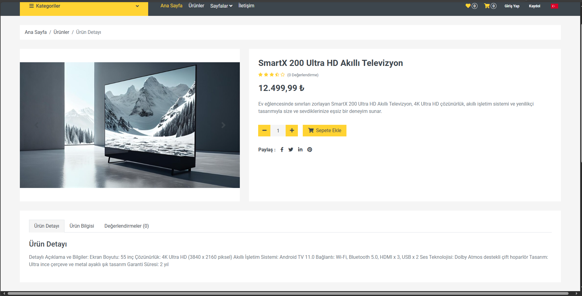The image size is (582, 296).
Task: Switch to Ürün Bilgisi tab
Action: coord(82,226)
